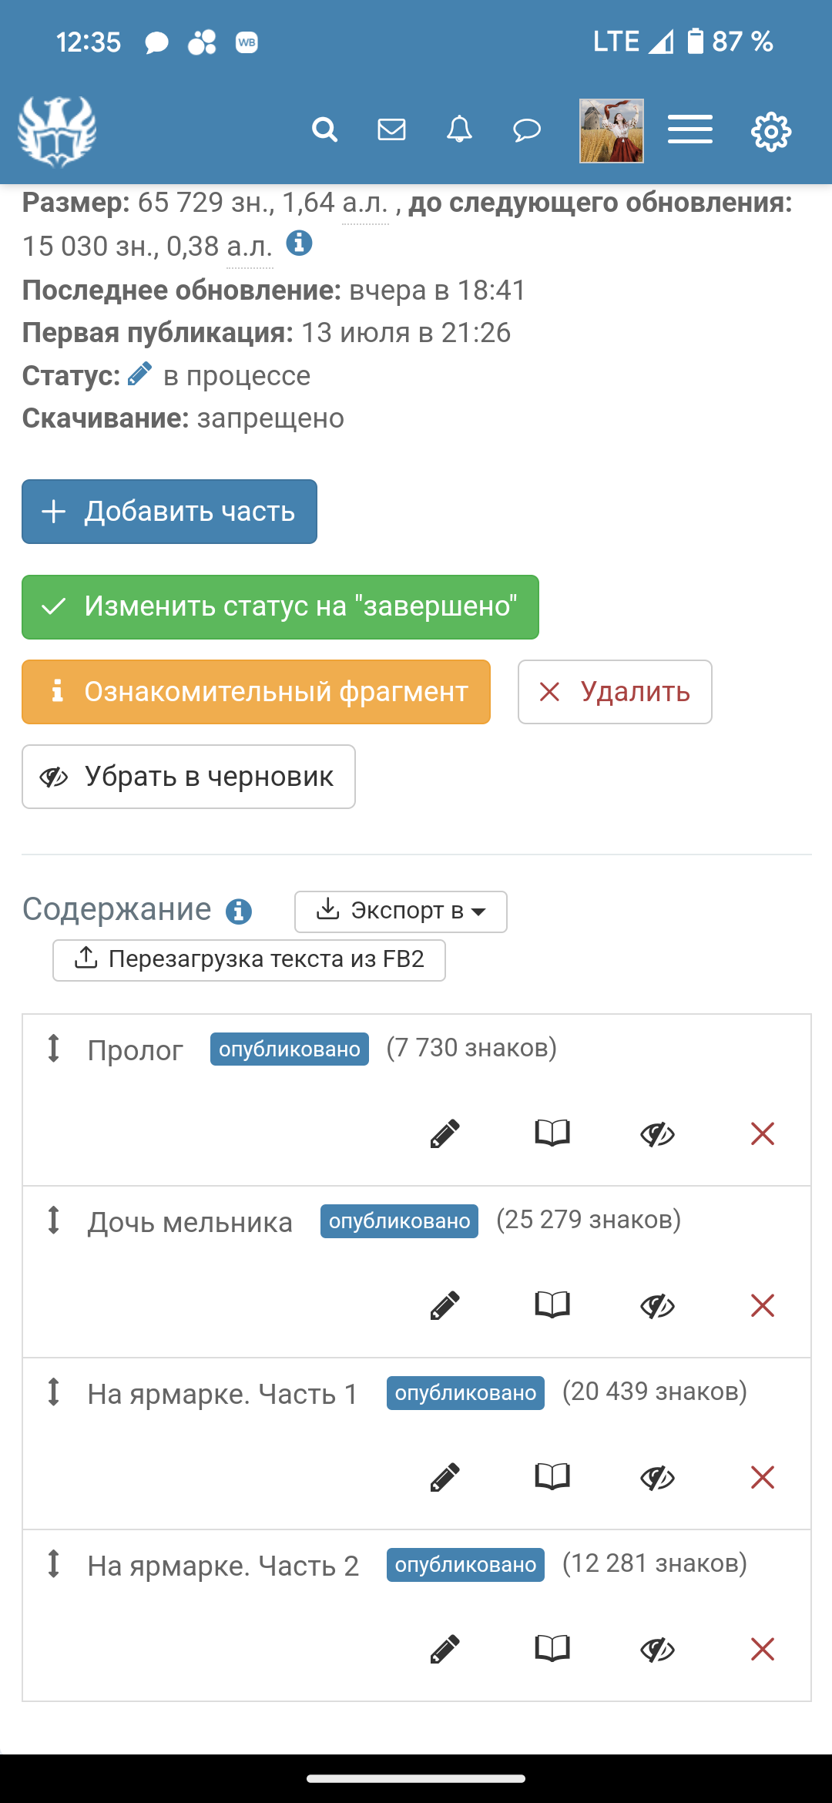Show info tooltip next to Содержание

[x=239, y=911]
